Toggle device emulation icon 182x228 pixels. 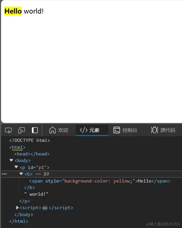[21, 130]
